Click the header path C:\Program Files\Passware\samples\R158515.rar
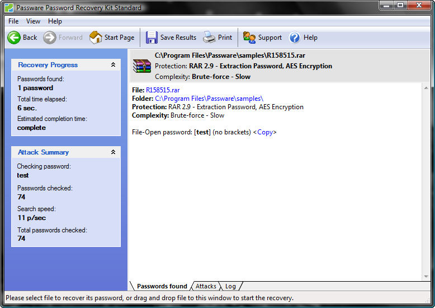 pyautogui.click(x=230, y=55)
